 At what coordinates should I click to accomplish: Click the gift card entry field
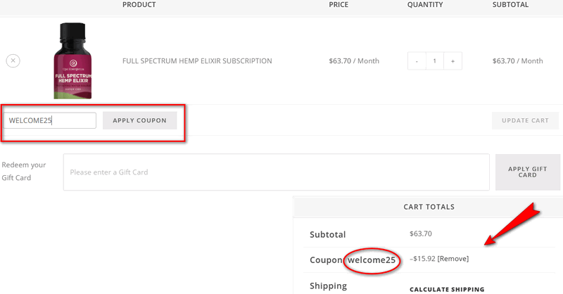click(x=276, y=172)
